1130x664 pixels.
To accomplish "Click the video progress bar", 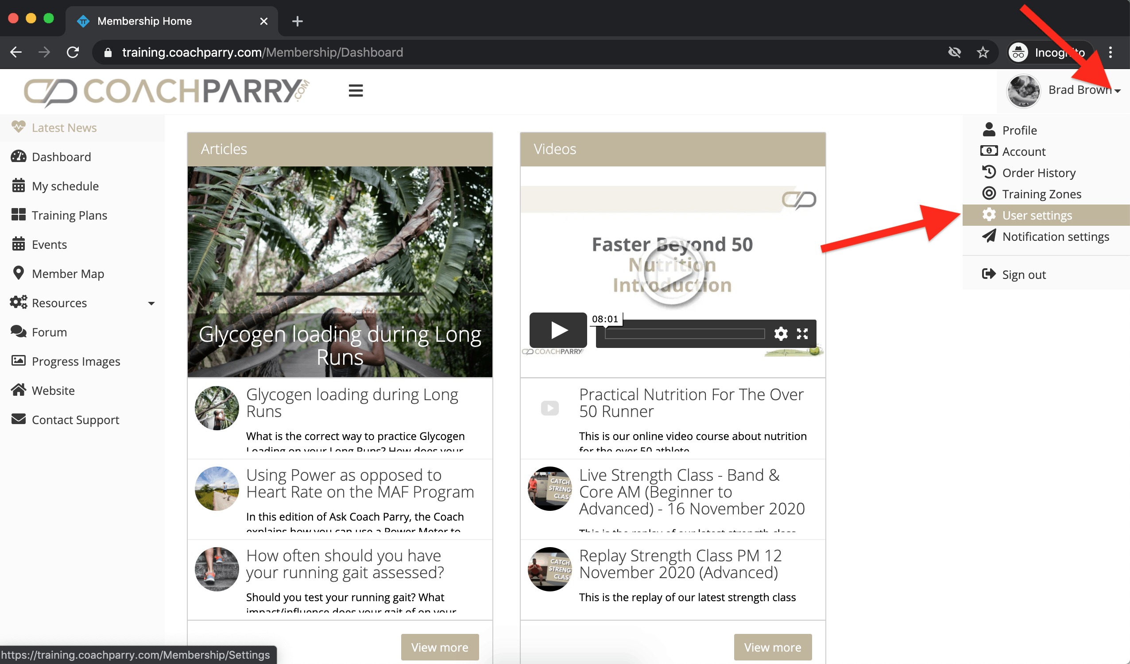I will [684, 334].
